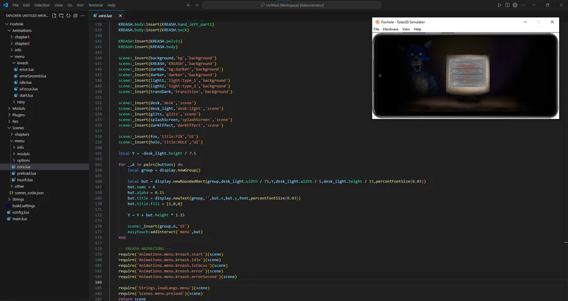Create a new folder in Explorer
Viewport: 568px width, 301px height.
point(61,16)
